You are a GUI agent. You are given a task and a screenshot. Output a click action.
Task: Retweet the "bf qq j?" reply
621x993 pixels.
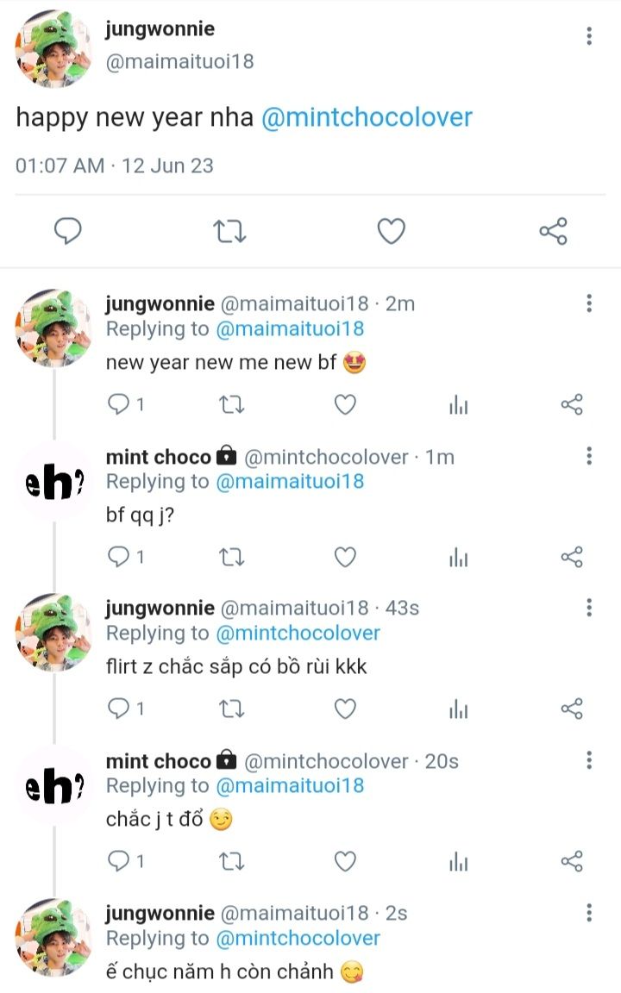tap(231, 558)
